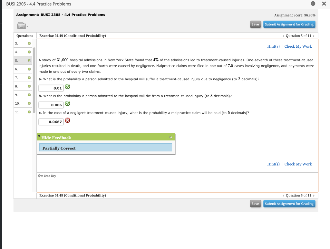
Task: Click the answer field containing 0.0667
Action: tap(51, 121)
